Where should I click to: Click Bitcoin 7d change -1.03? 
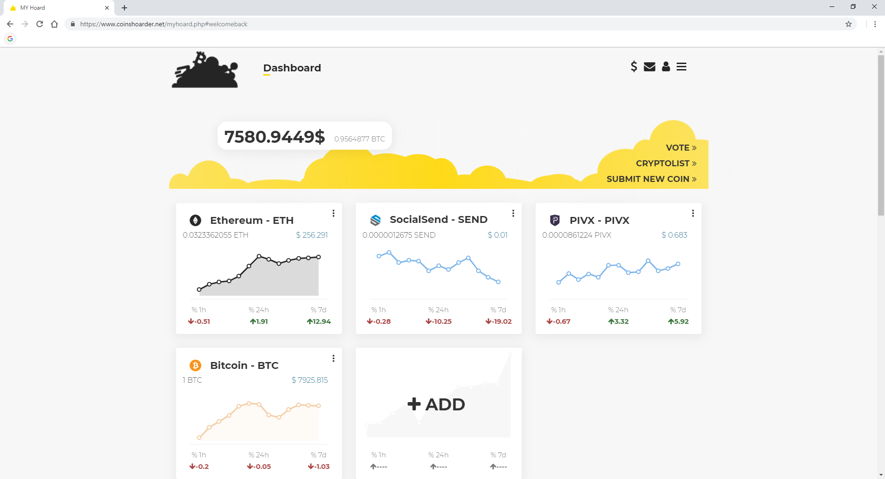319,467
